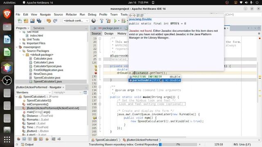Open the File menu
Image resolution: width=262 pixels, height=147 pixels.
[18, 15]
